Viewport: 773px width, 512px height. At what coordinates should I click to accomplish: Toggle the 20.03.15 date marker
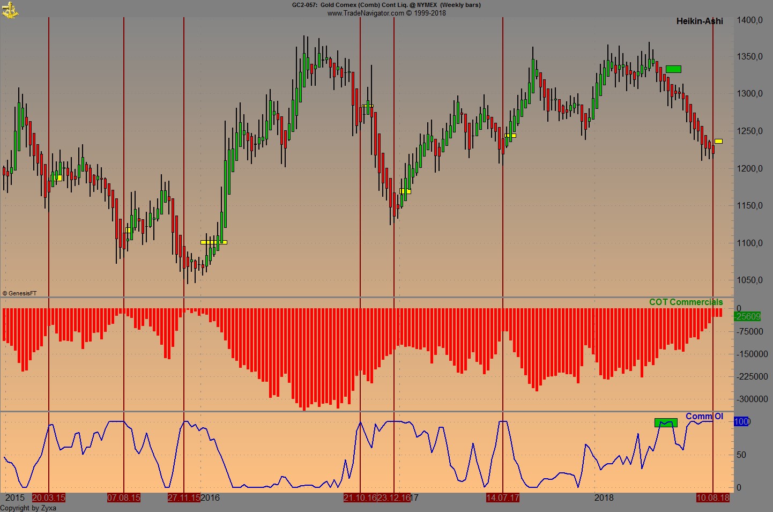point(49,498)
